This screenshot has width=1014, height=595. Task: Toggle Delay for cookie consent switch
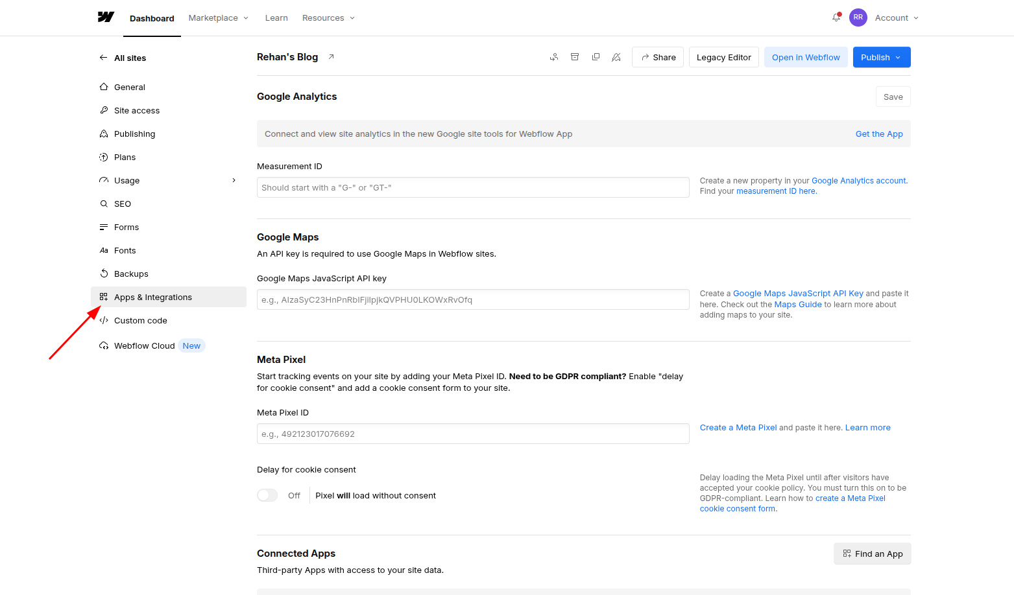267,495
